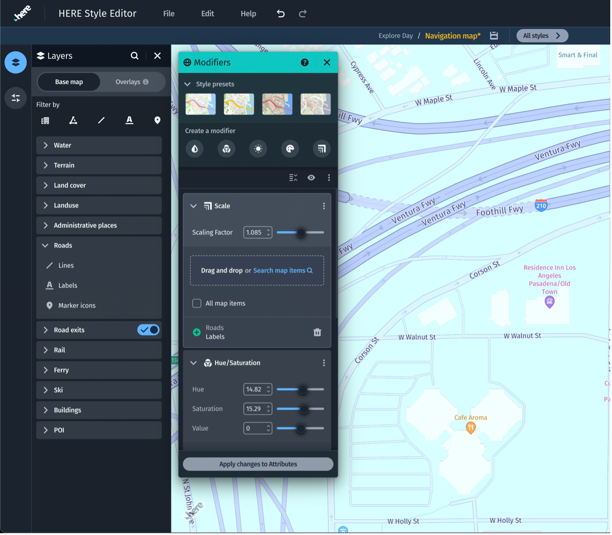
Task: Apply the first style preset thumbnail
Action: (x=200, y=104)
